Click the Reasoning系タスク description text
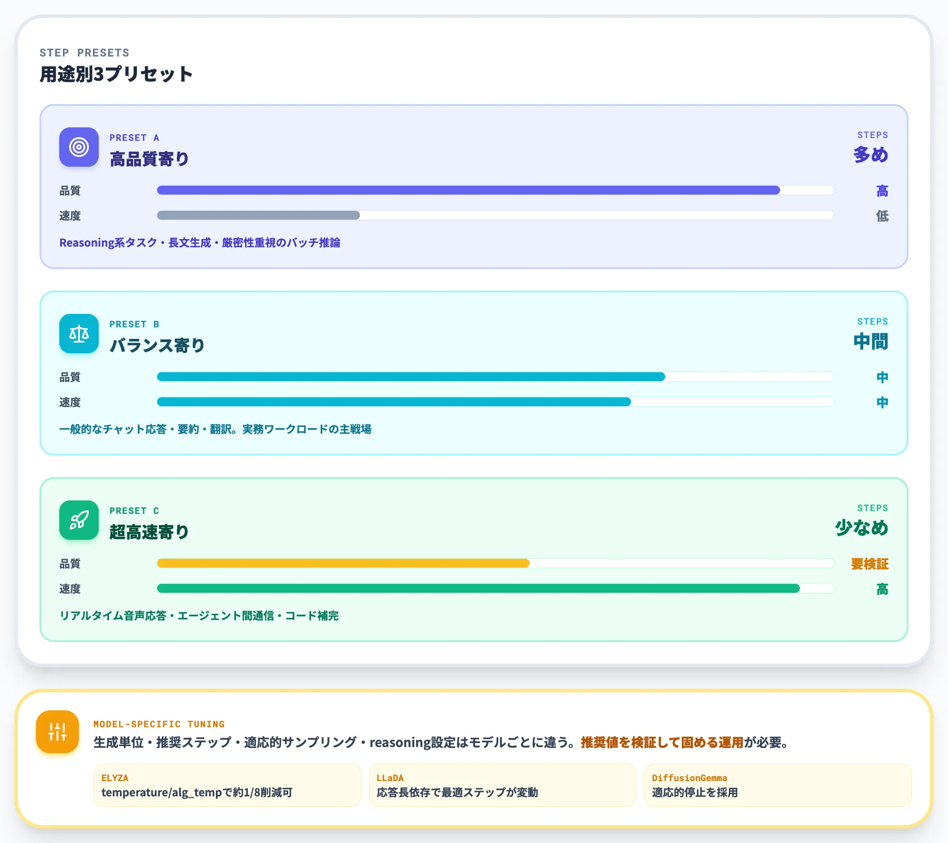 point(200,243)
